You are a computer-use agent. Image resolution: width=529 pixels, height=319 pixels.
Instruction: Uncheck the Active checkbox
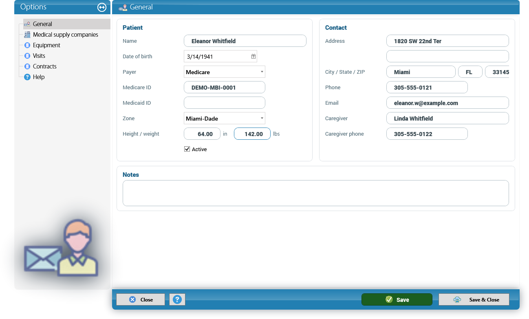pyautogui.click(x=187, y=149)
